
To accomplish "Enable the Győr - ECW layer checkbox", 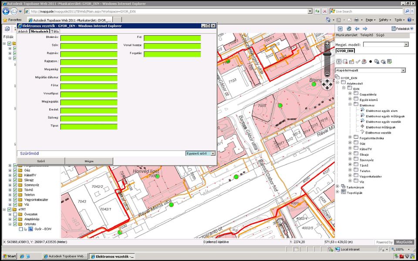I will coord(21,229).
